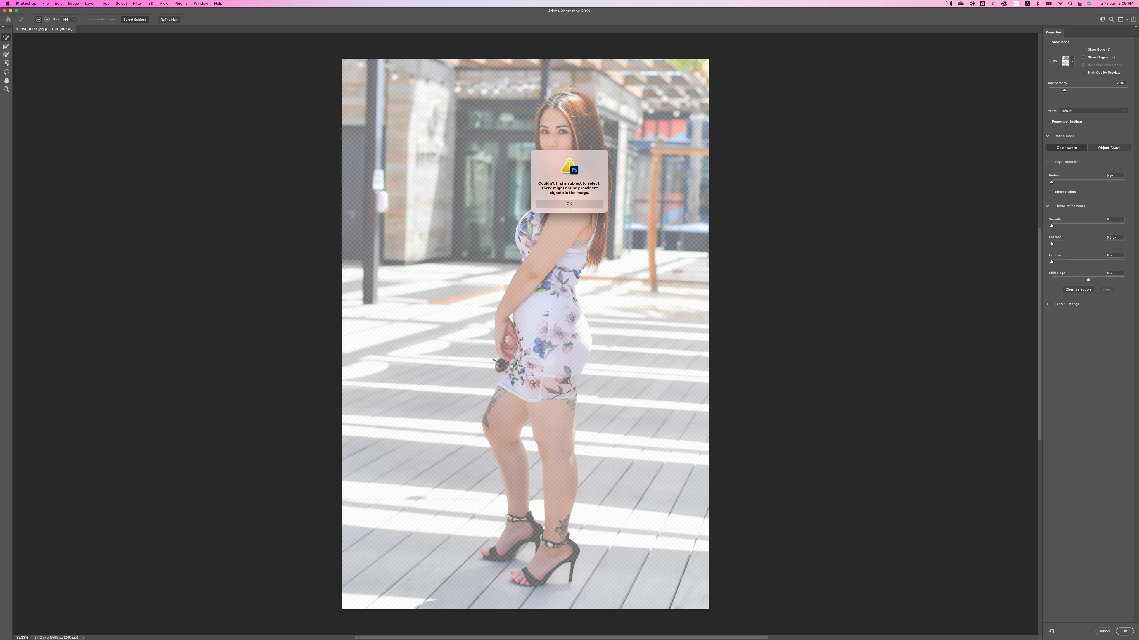Select the Hand tool
The image size is (1139, 640).
tap(6, 81)
